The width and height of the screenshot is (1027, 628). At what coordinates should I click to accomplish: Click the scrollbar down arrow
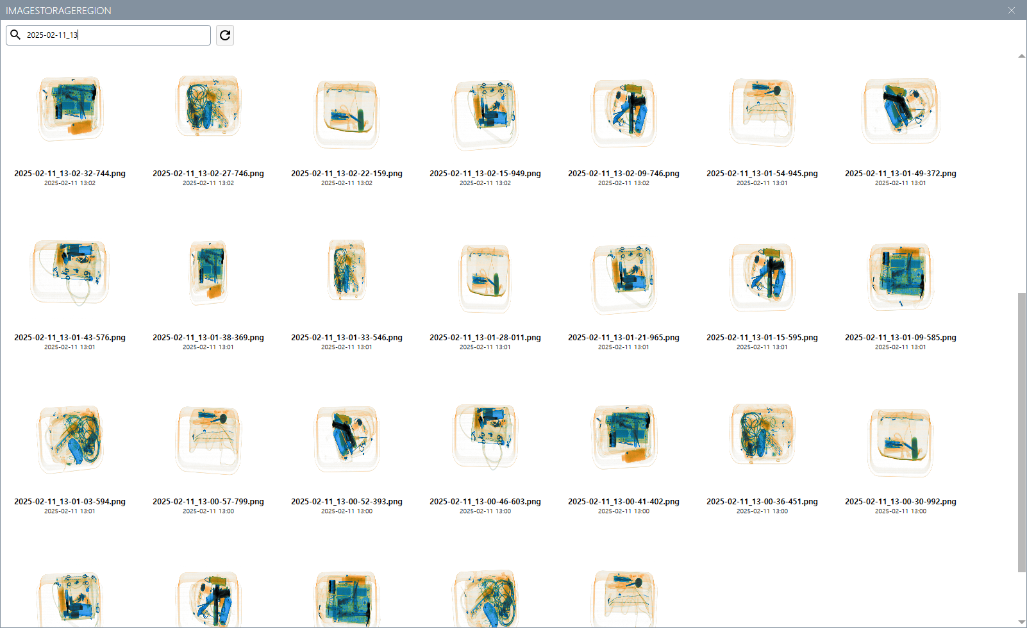point(1022,622)
